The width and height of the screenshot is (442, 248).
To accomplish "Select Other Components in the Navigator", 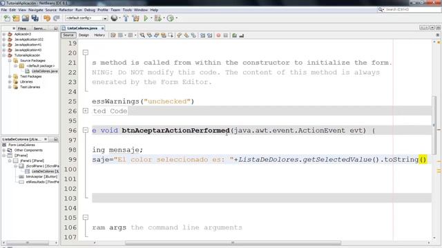I will pyautogui.click(x=28, y=150).
